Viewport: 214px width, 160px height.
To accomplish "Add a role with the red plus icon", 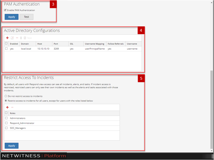I will 7,107.
